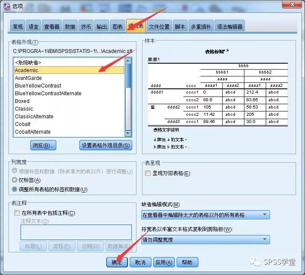Open the 查看器 tab
Image resolution: width=305 pixels, height=275 pixels.
[52, 26]
